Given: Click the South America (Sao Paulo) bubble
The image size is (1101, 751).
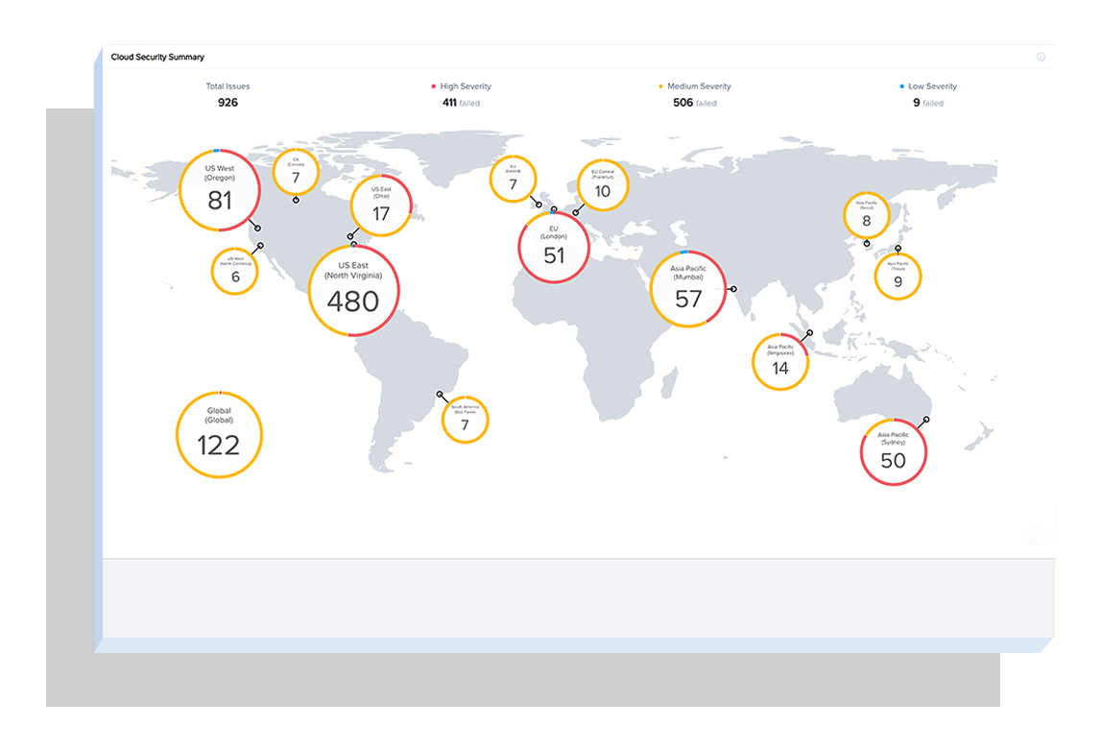Looking at the screenshot, I should coord(465,419).
